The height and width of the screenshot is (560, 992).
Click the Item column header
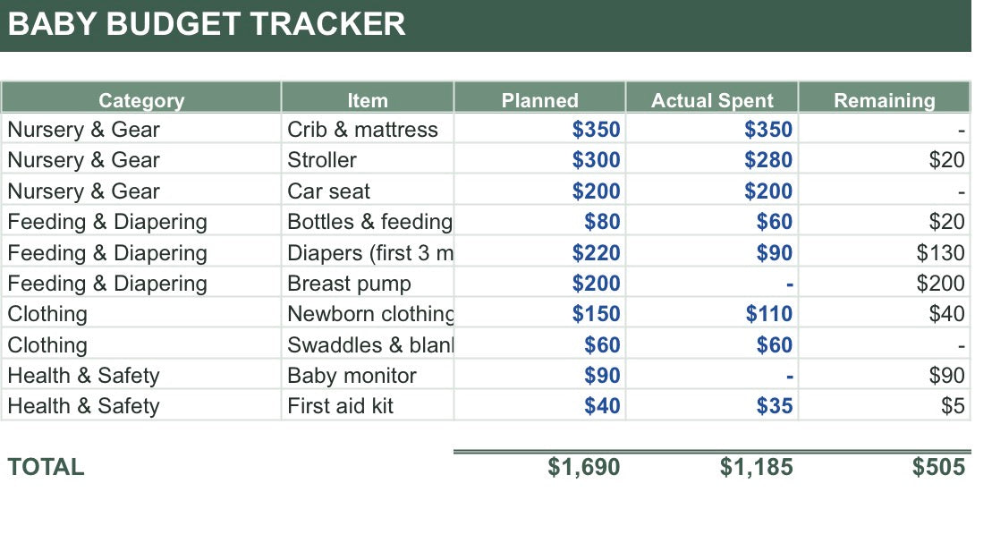click(368, 98)
